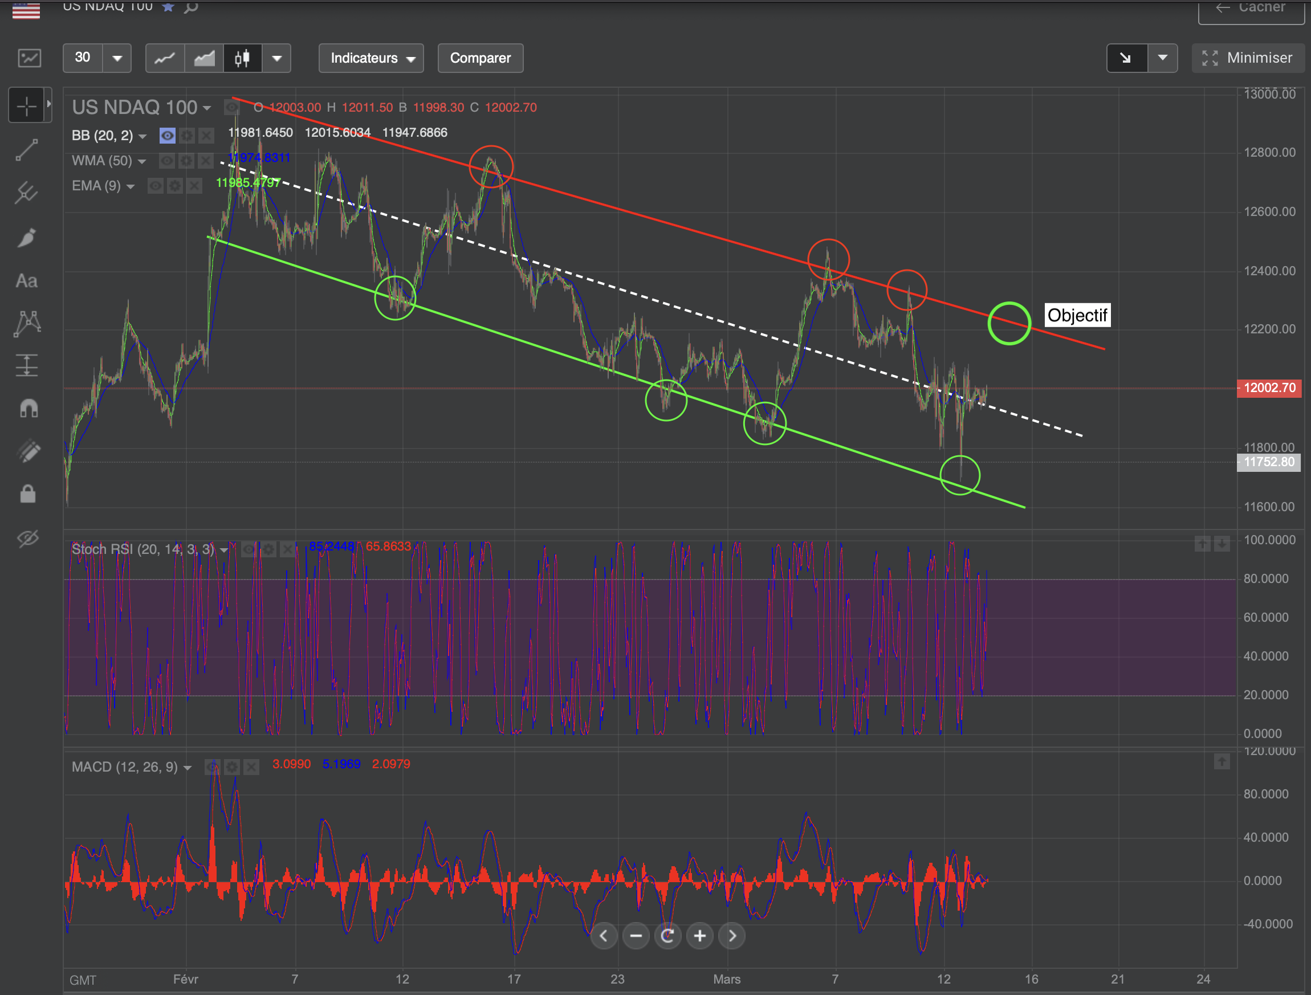Click the Minimiser button

click(x=1248, y=58)
